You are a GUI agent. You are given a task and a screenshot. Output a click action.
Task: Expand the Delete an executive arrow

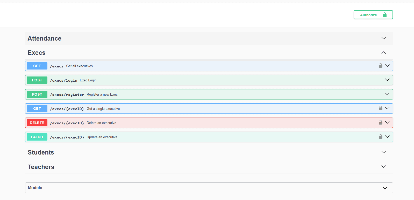click(387, 122)
